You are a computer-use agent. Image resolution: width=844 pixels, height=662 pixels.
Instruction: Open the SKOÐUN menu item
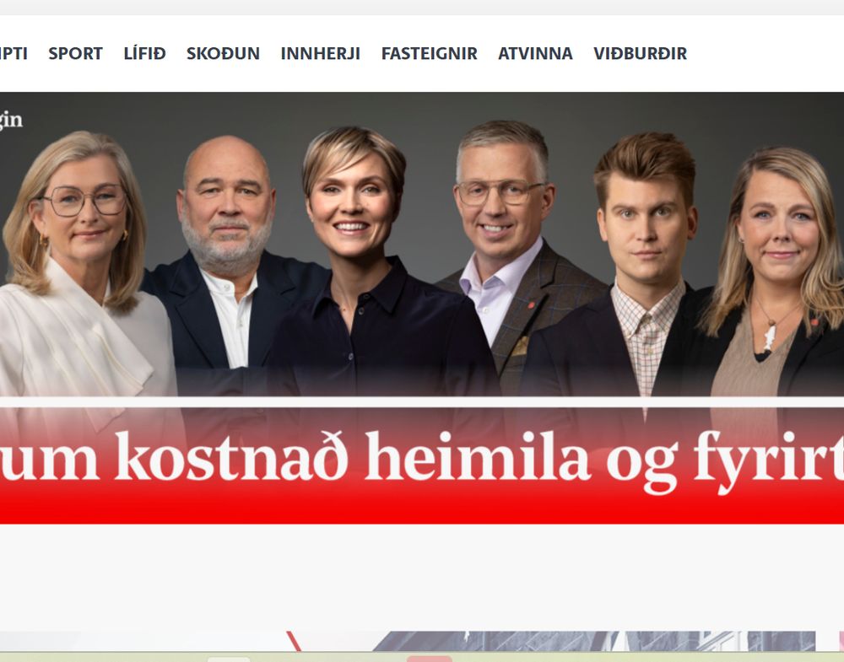tap(223, 53)
